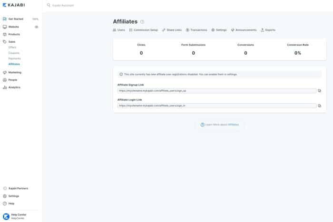
Task: Click the Announcements megaphone icon
Action: click(x=233, y=30)
